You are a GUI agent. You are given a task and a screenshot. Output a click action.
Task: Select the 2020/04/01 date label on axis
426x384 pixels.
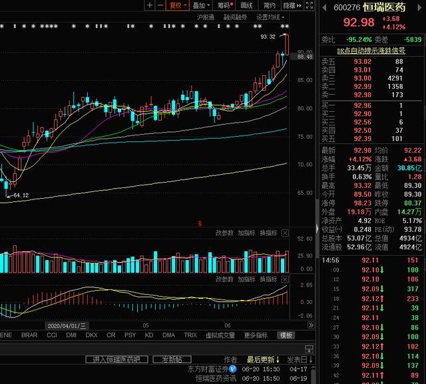click(x=67, y=326)
